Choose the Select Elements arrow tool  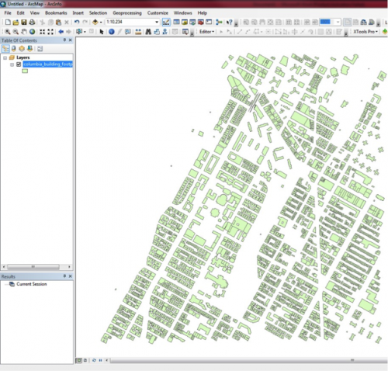(x=102, y=32)
